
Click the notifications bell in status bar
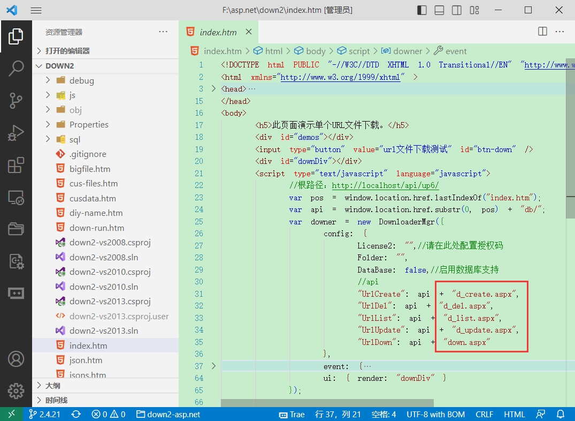click(561, 414)
